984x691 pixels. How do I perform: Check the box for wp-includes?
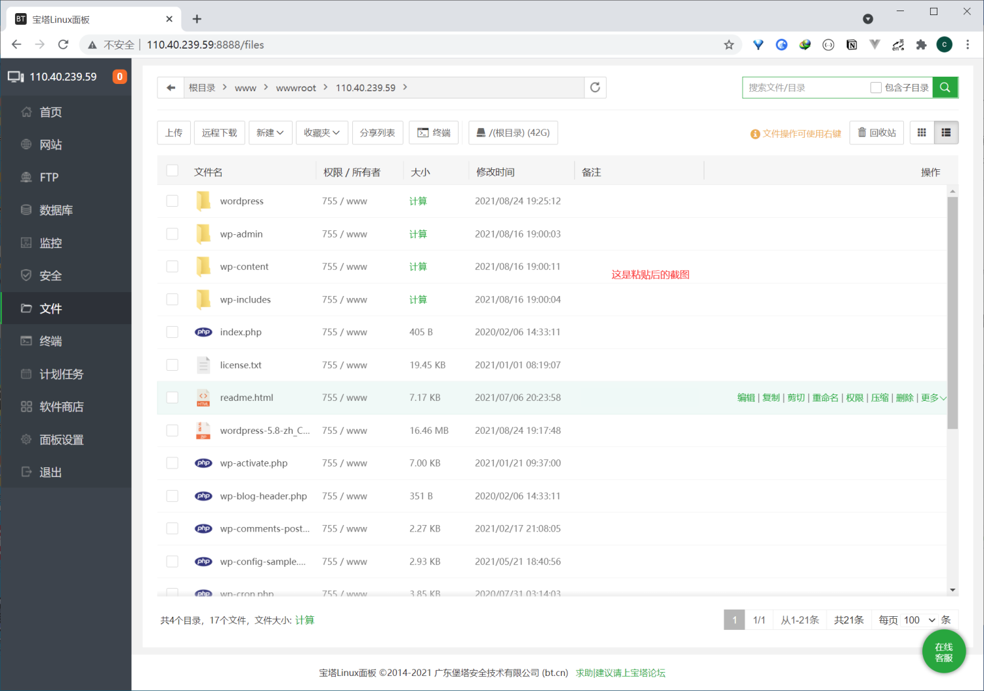[173, 299]
